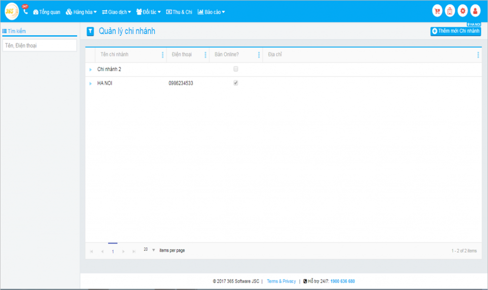The image size is (488, 290).
Task: Expand the Chi nhánh 2 row
Action: click(x=91, y=70)
